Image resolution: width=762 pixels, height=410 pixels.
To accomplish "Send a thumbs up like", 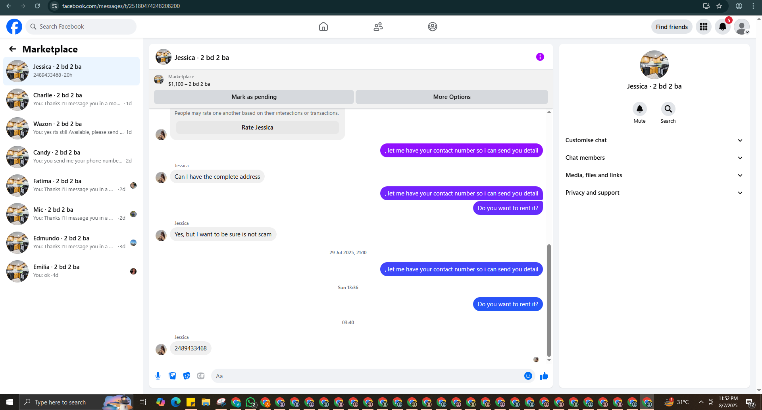I will (544, 376).
